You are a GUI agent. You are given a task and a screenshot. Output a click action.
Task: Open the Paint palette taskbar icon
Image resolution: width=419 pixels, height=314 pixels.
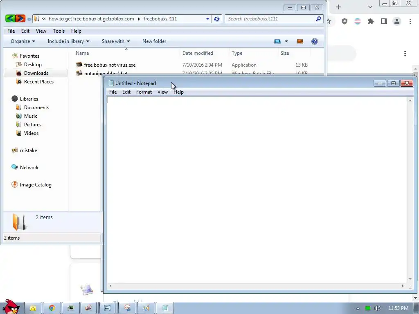coord(146,308)
